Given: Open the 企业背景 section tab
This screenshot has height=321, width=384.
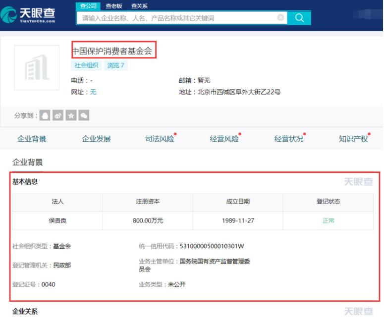Looking at the screenshot, I should point(32,139).
